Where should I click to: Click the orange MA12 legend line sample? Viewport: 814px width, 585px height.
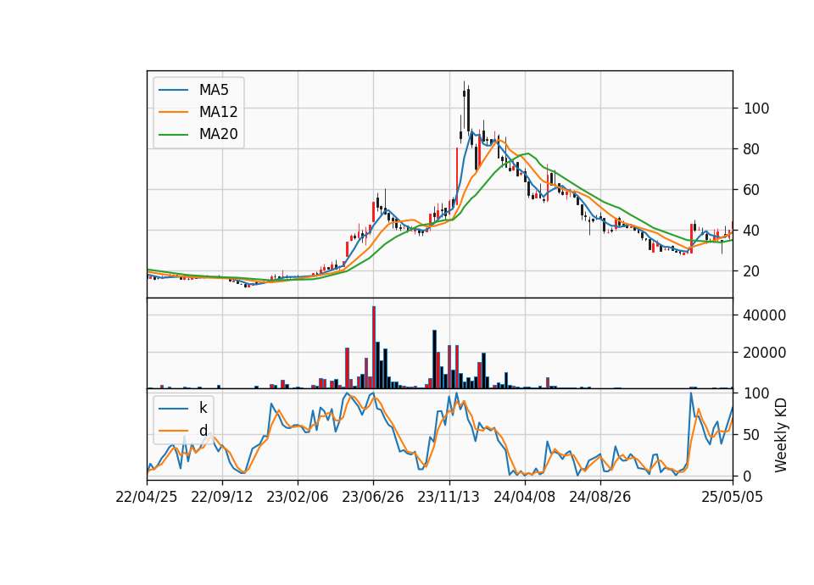tap(173, 112)
